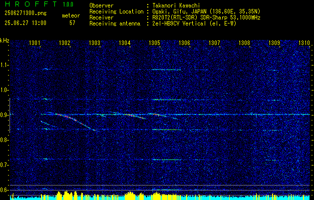Click time marker 1306
The image size is (314, 200).
pyautogui.click(x=184, y=42)
